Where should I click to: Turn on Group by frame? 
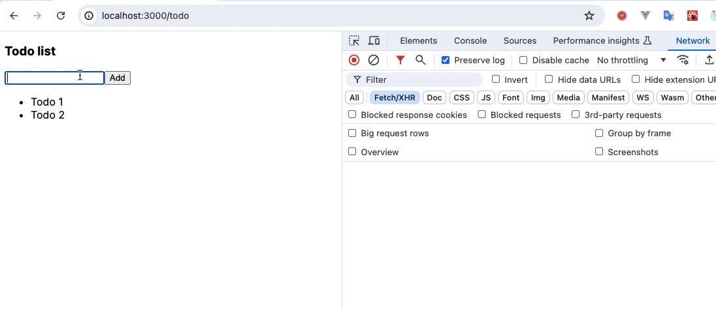pos(599,133)
